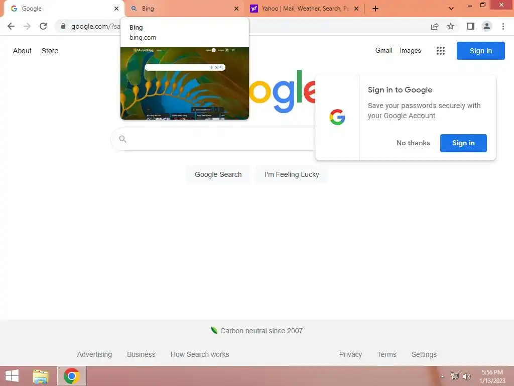This screenshot has width=514, height=386.
Task: Open the Settings footer menu
Action: (x=424, y=354)
